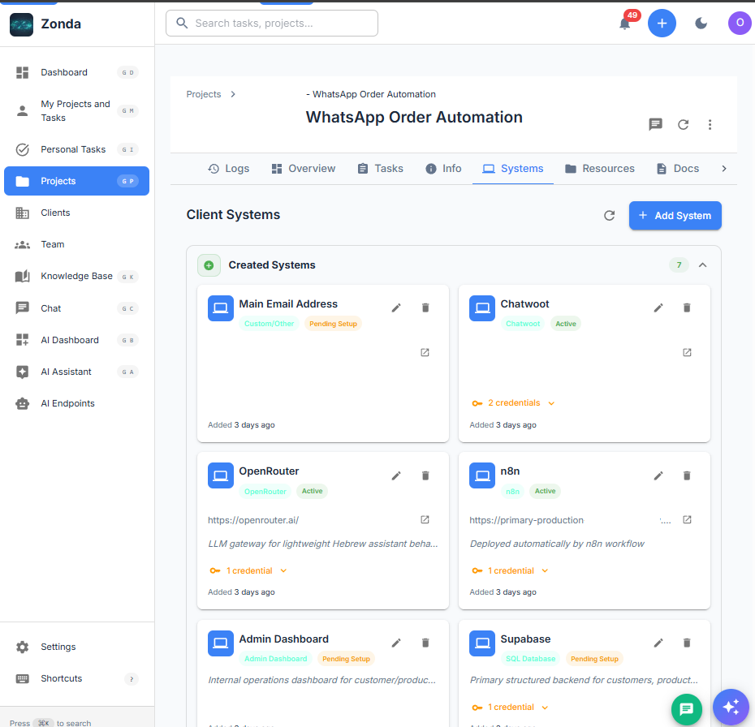Open Dashboard in the sidebar
755x727 pixels.
tap(76, 72)
